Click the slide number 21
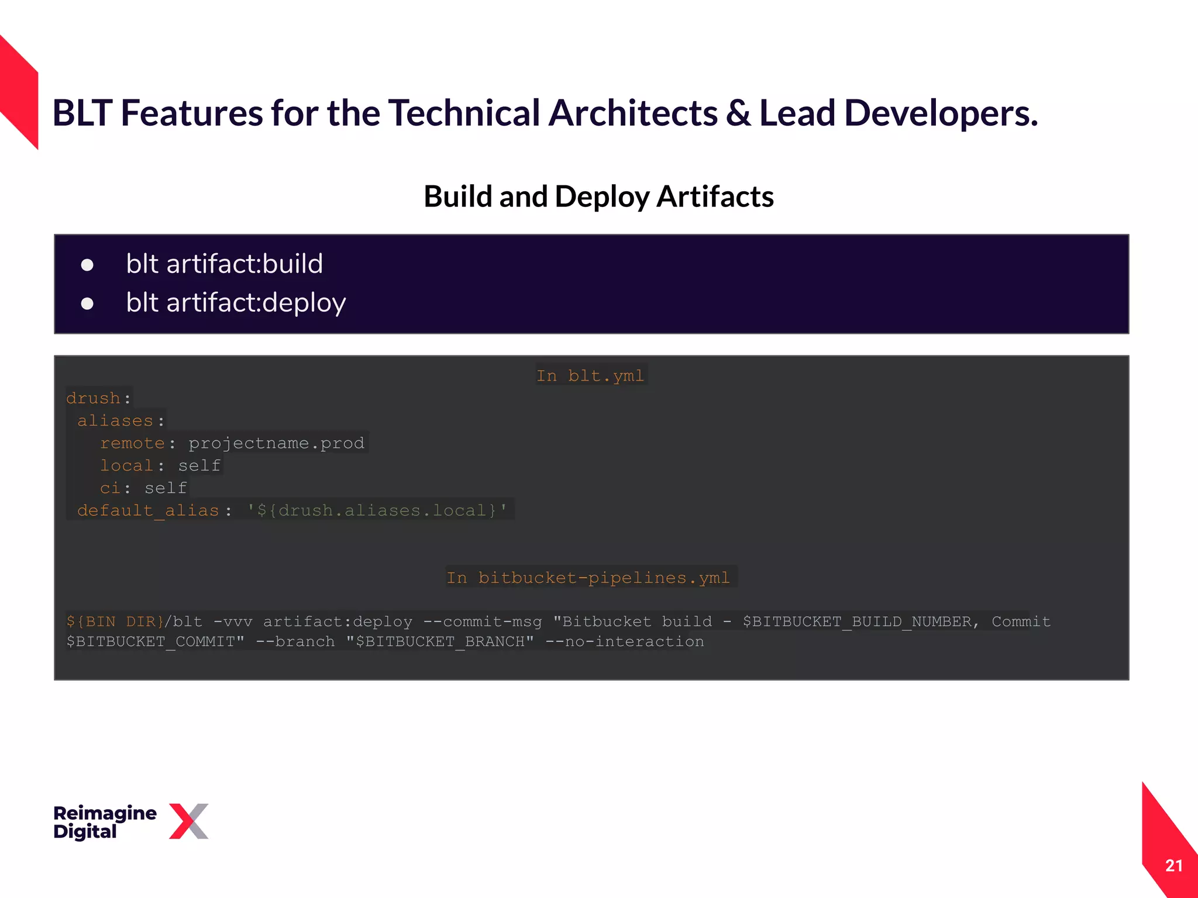1198x898 pixels. [x=1173, y=866]
